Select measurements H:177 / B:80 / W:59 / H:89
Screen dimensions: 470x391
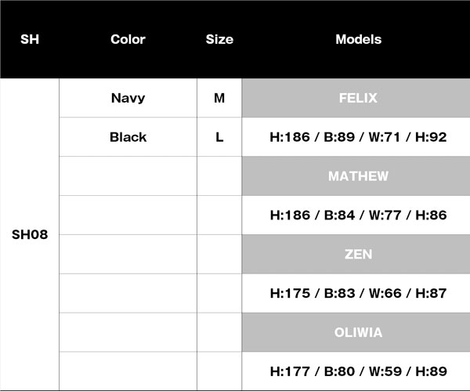coord(358,371)
